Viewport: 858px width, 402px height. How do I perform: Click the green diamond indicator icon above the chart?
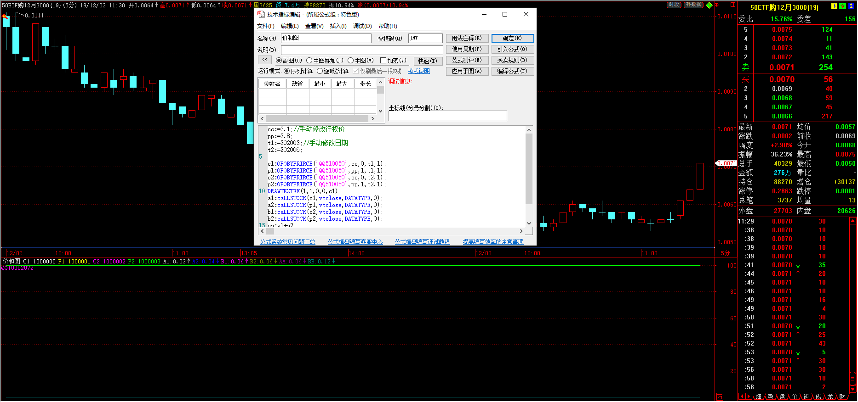coord(709,5)
